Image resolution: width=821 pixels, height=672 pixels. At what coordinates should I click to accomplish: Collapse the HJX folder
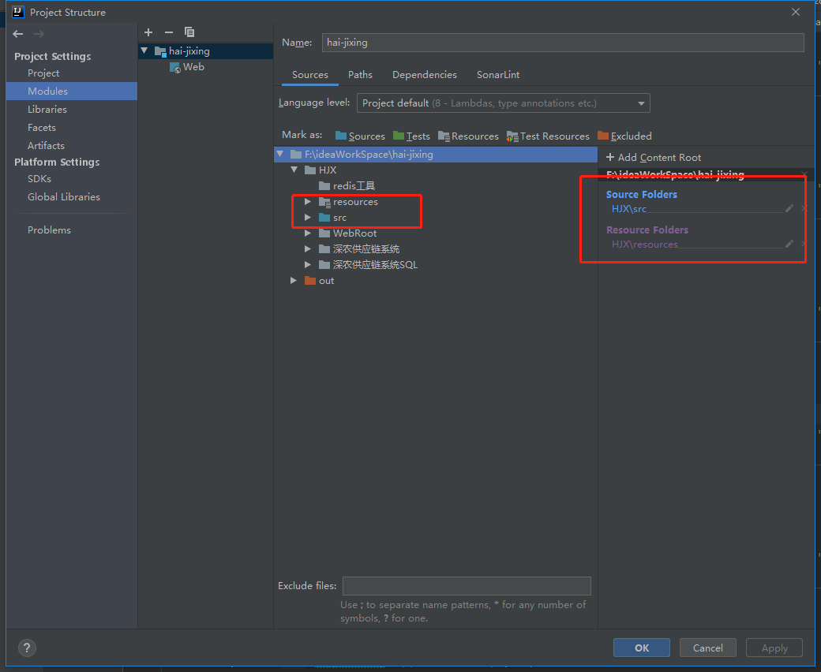click(x=294, y=170)
